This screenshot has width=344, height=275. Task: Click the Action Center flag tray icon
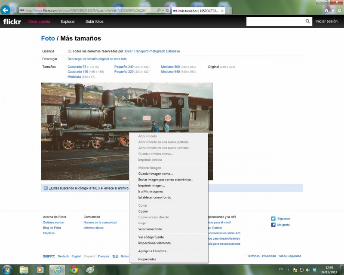[295, 270]
